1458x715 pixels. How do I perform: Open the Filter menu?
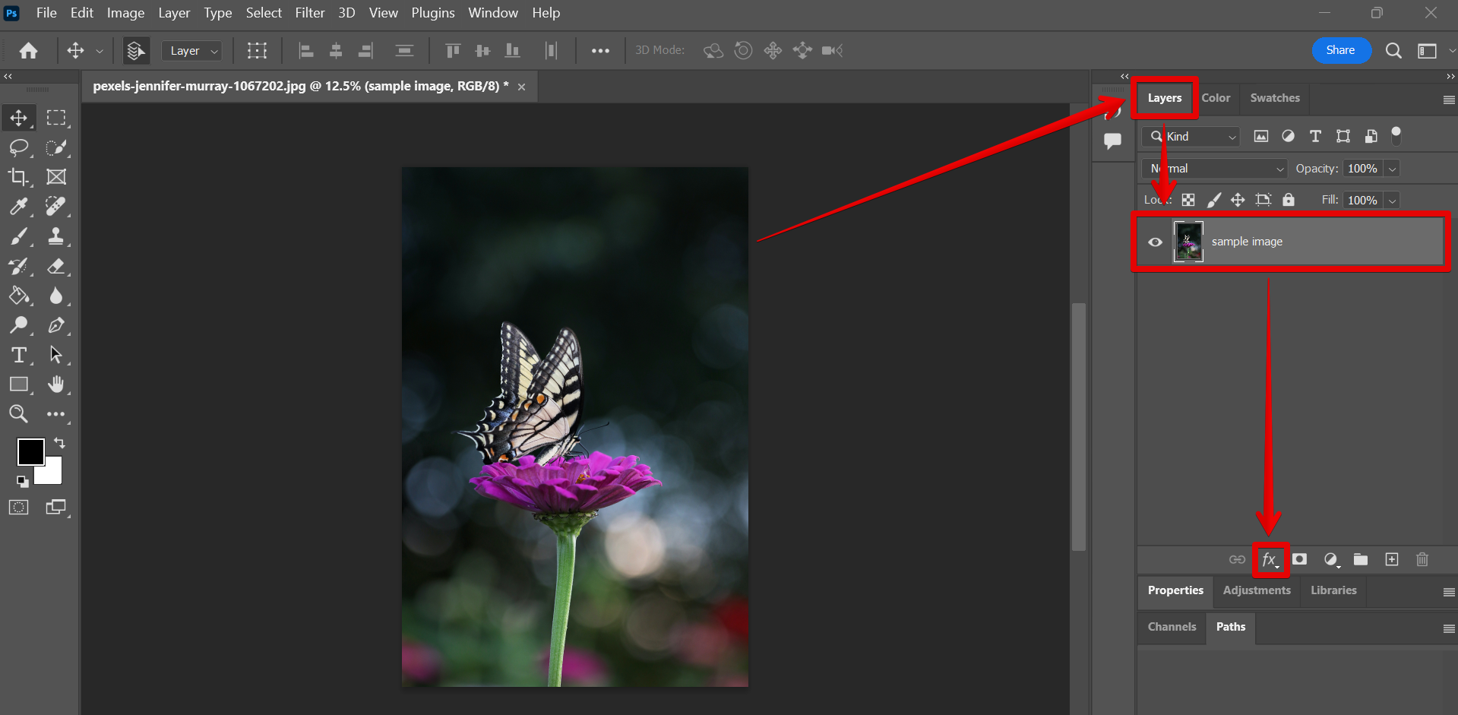[x=309, y=13]
